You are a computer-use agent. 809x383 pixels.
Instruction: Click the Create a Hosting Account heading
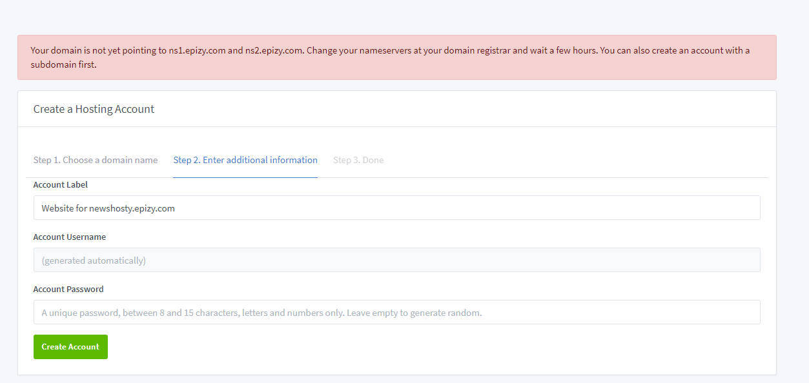point(94,110)
